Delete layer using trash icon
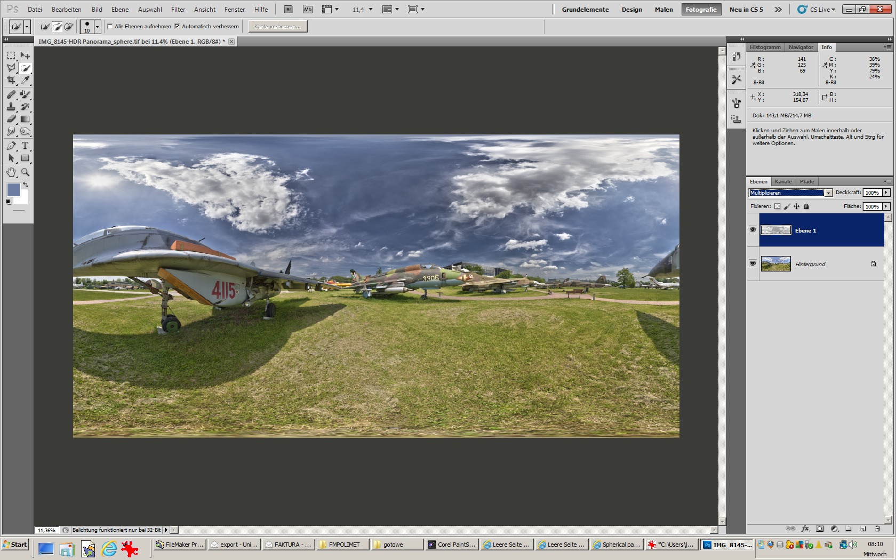896x560 pixels. coord(877,529)
